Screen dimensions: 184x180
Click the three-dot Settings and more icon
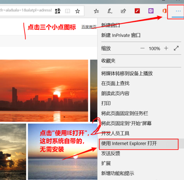click(178, 11)
